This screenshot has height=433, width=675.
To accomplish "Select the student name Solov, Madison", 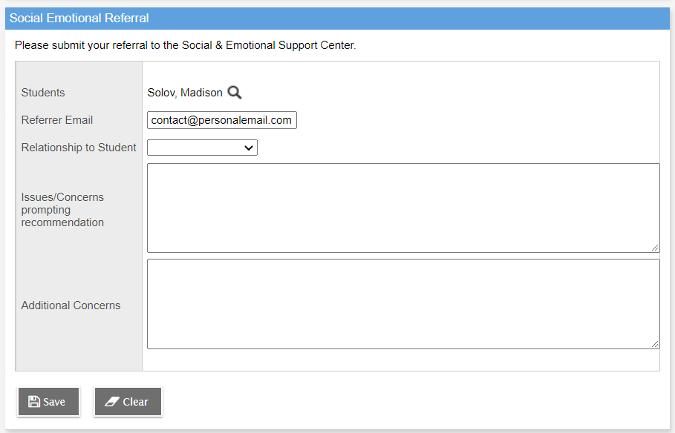I will [186, 92].
